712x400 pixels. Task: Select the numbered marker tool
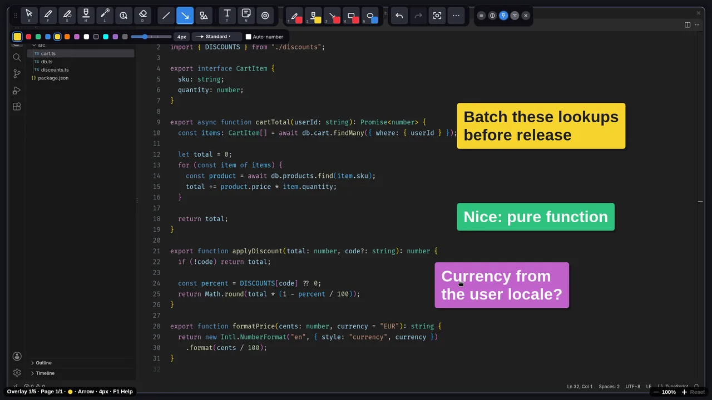point(123,16)
